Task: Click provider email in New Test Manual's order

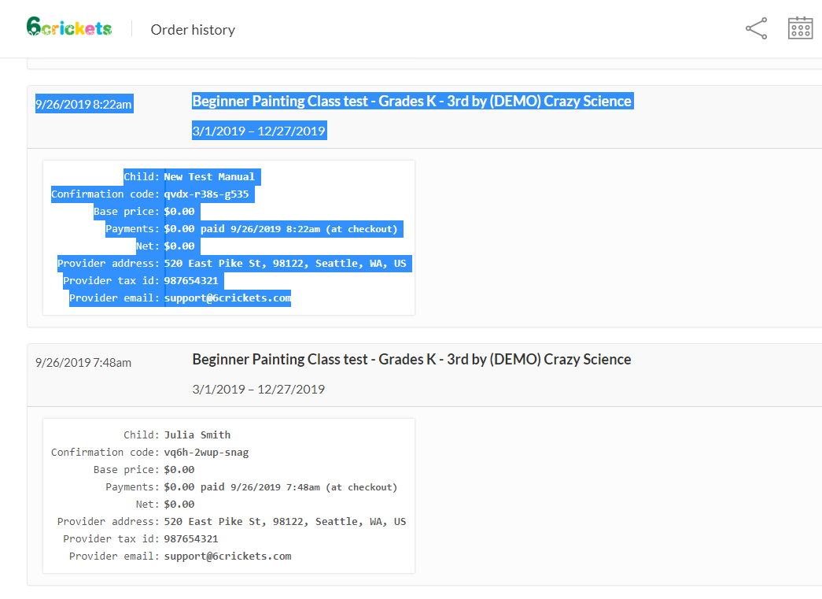Action: [227, 298]
